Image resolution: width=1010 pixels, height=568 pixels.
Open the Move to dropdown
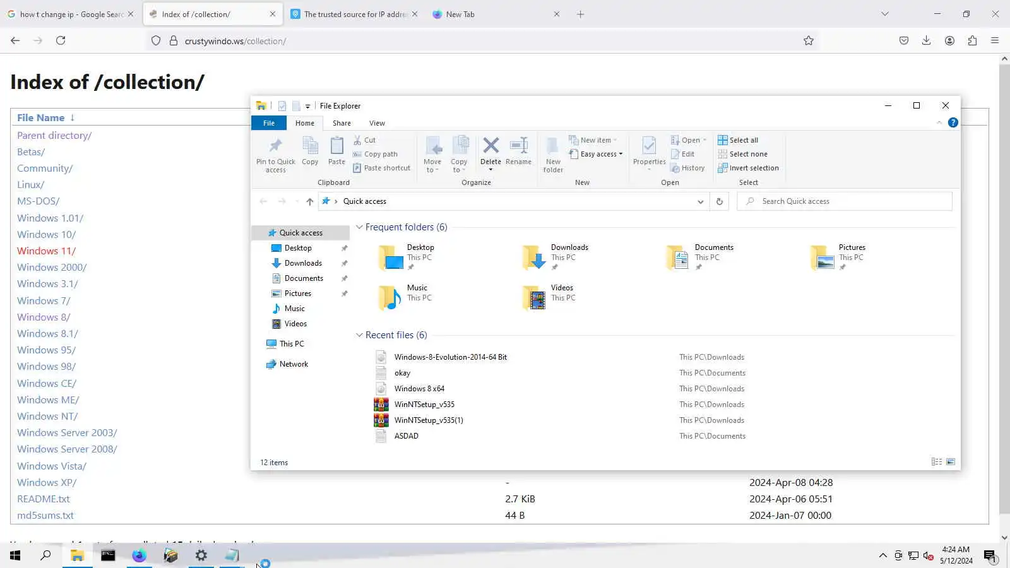click(x=432, y=155)
